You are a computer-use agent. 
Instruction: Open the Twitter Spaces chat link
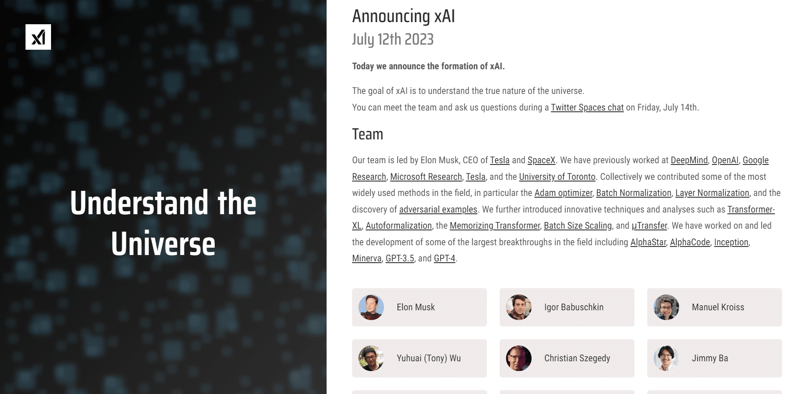click(x=587, y=108)
